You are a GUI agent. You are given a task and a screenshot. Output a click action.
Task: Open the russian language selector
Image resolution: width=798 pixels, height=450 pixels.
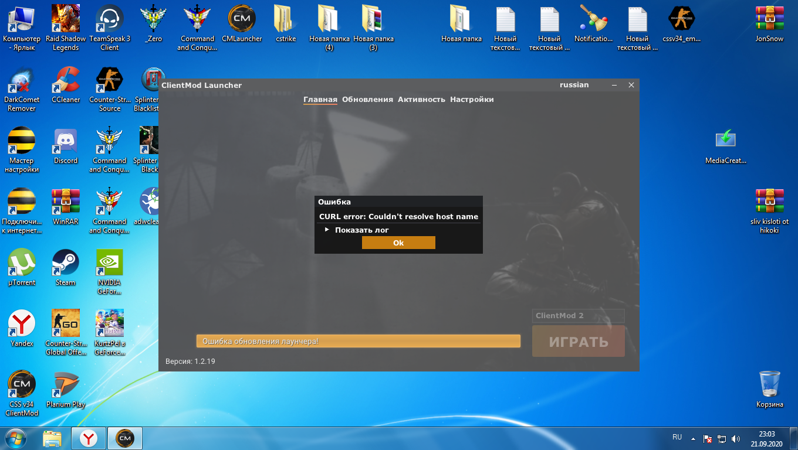574,85
